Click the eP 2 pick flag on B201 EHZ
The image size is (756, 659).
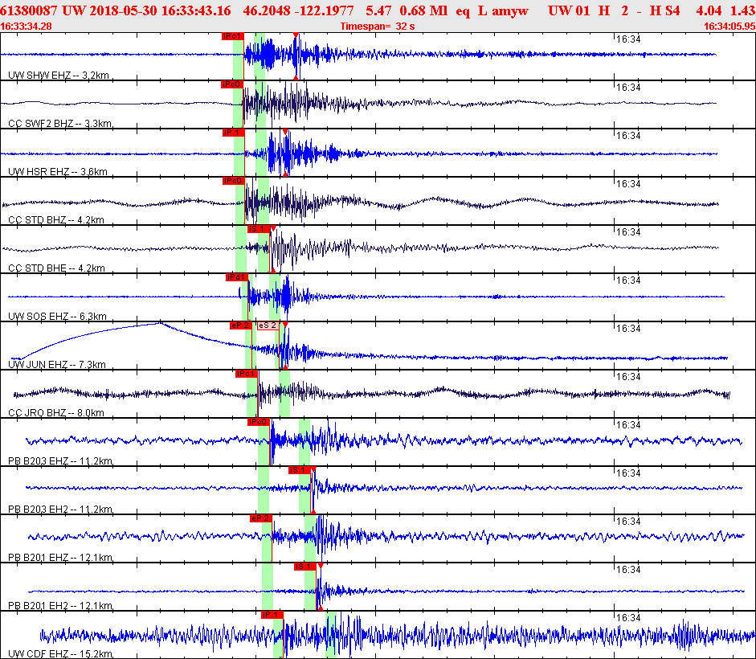coord(261,518)
